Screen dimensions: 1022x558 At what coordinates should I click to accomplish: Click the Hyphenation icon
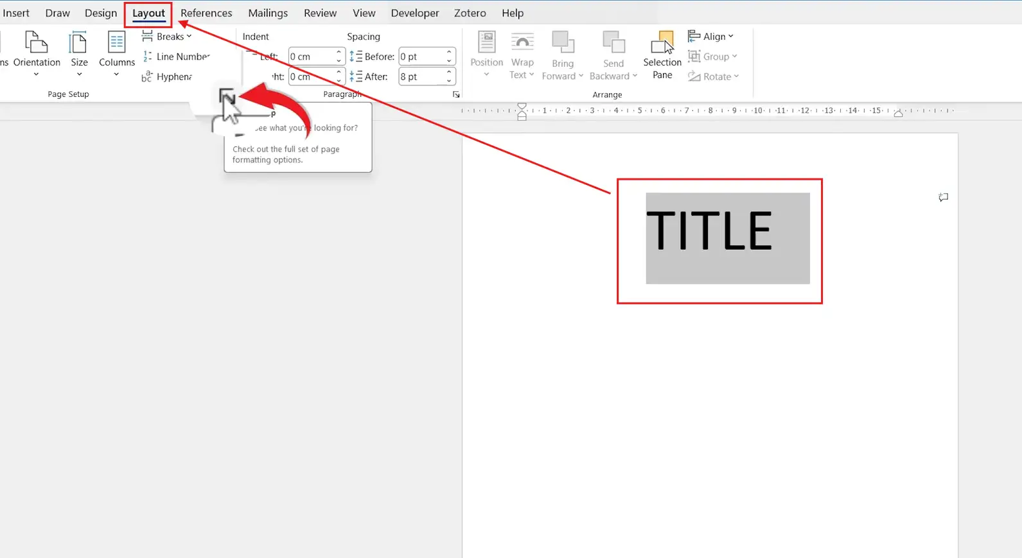tap(147, 76)
